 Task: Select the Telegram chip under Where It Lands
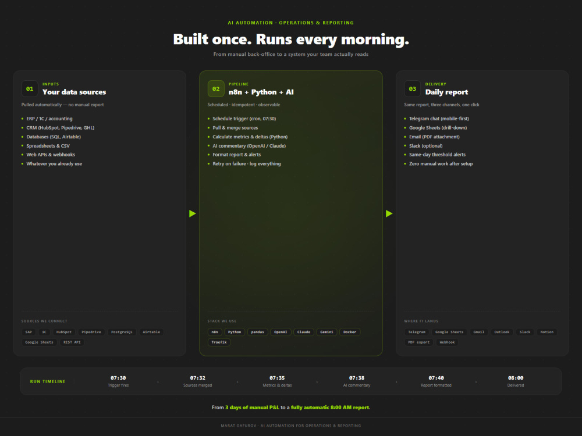pos(417,332)
